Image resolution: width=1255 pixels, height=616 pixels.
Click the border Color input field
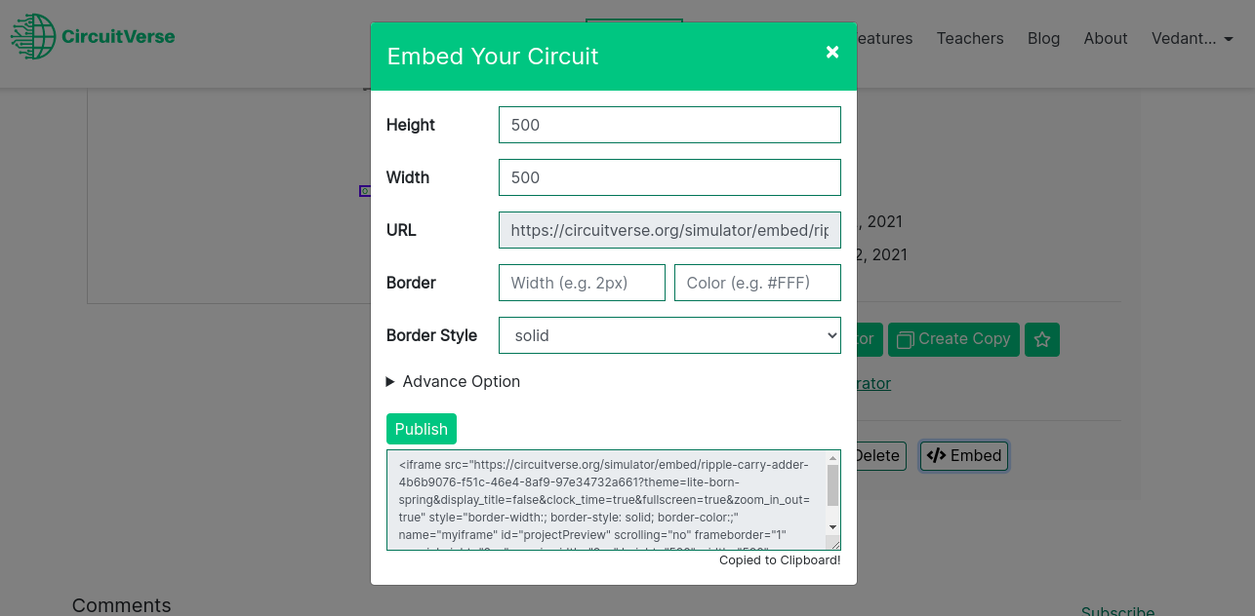coord(757,283)
